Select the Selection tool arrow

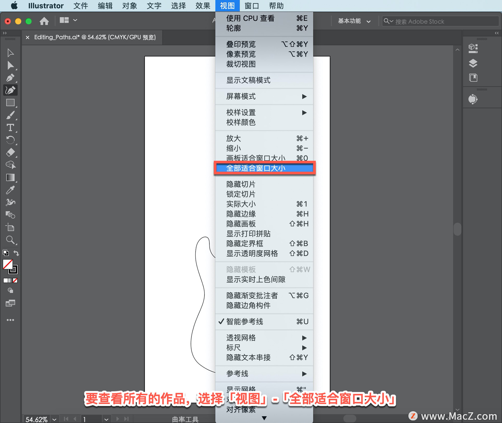coord(10,53)
